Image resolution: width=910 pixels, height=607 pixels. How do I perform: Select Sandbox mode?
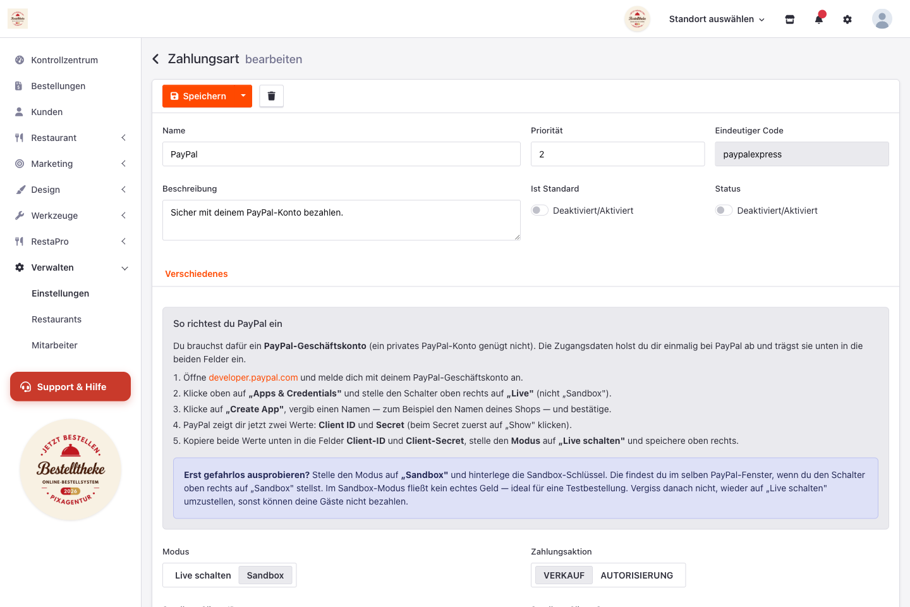click(265, 575)
